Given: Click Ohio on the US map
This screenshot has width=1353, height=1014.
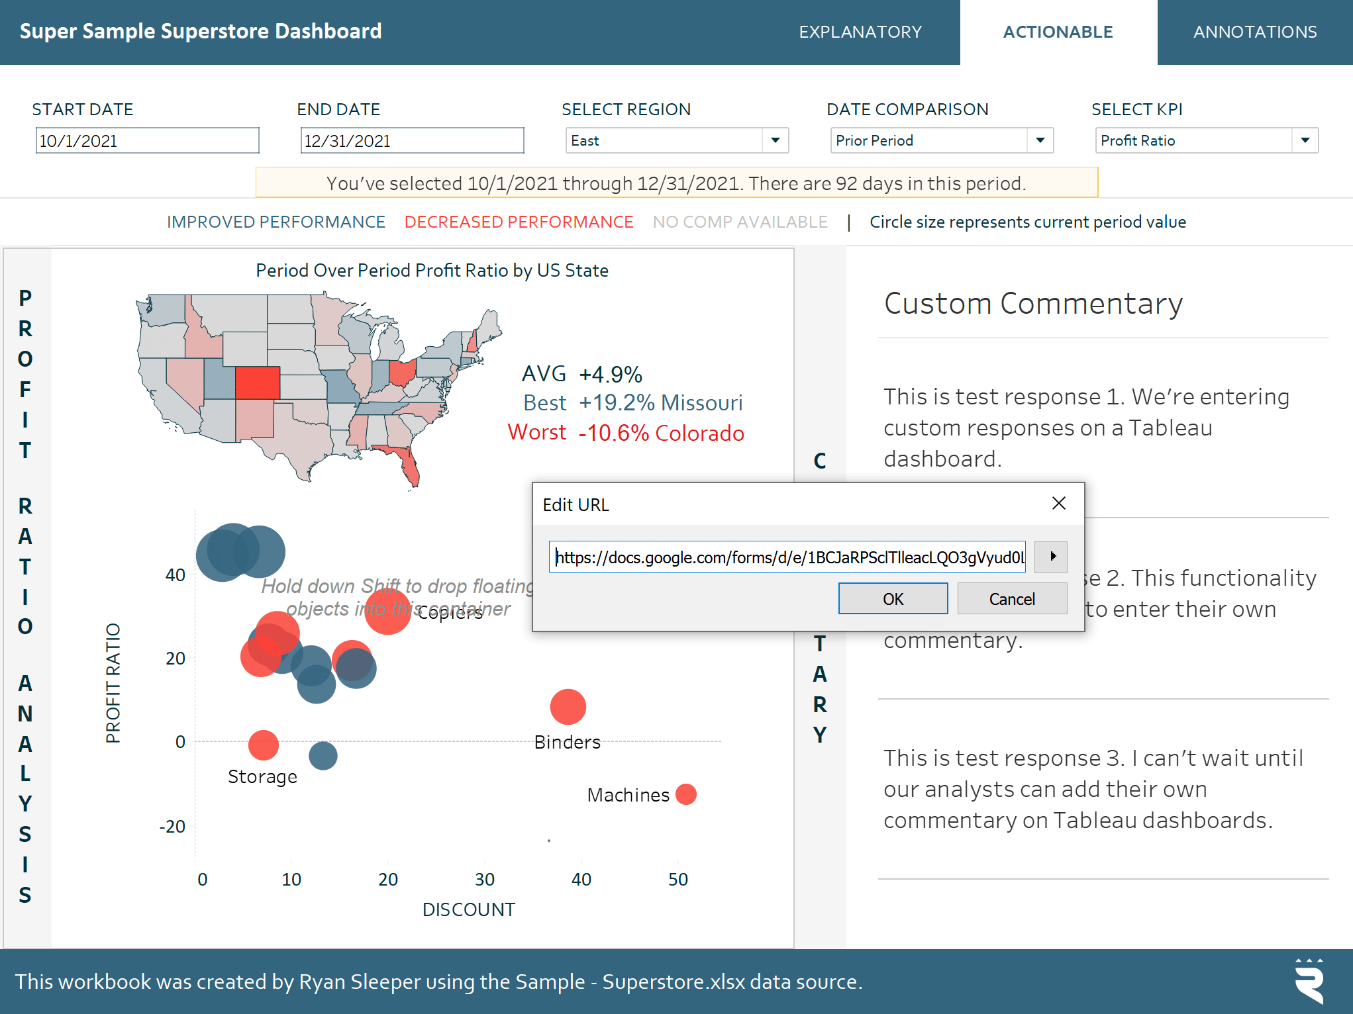Looking at the screenshot, I should point(402,373).
